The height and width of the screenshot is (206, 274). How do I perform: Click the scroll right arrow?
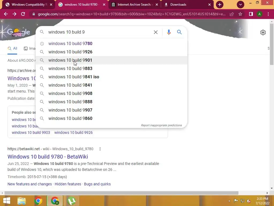(x=267, y=193)
